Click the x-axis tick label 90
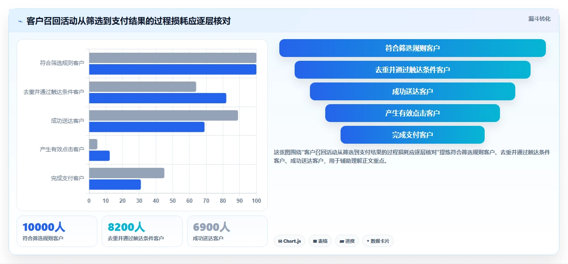This screenshot has height=264, width=568. tap(240, 201)
